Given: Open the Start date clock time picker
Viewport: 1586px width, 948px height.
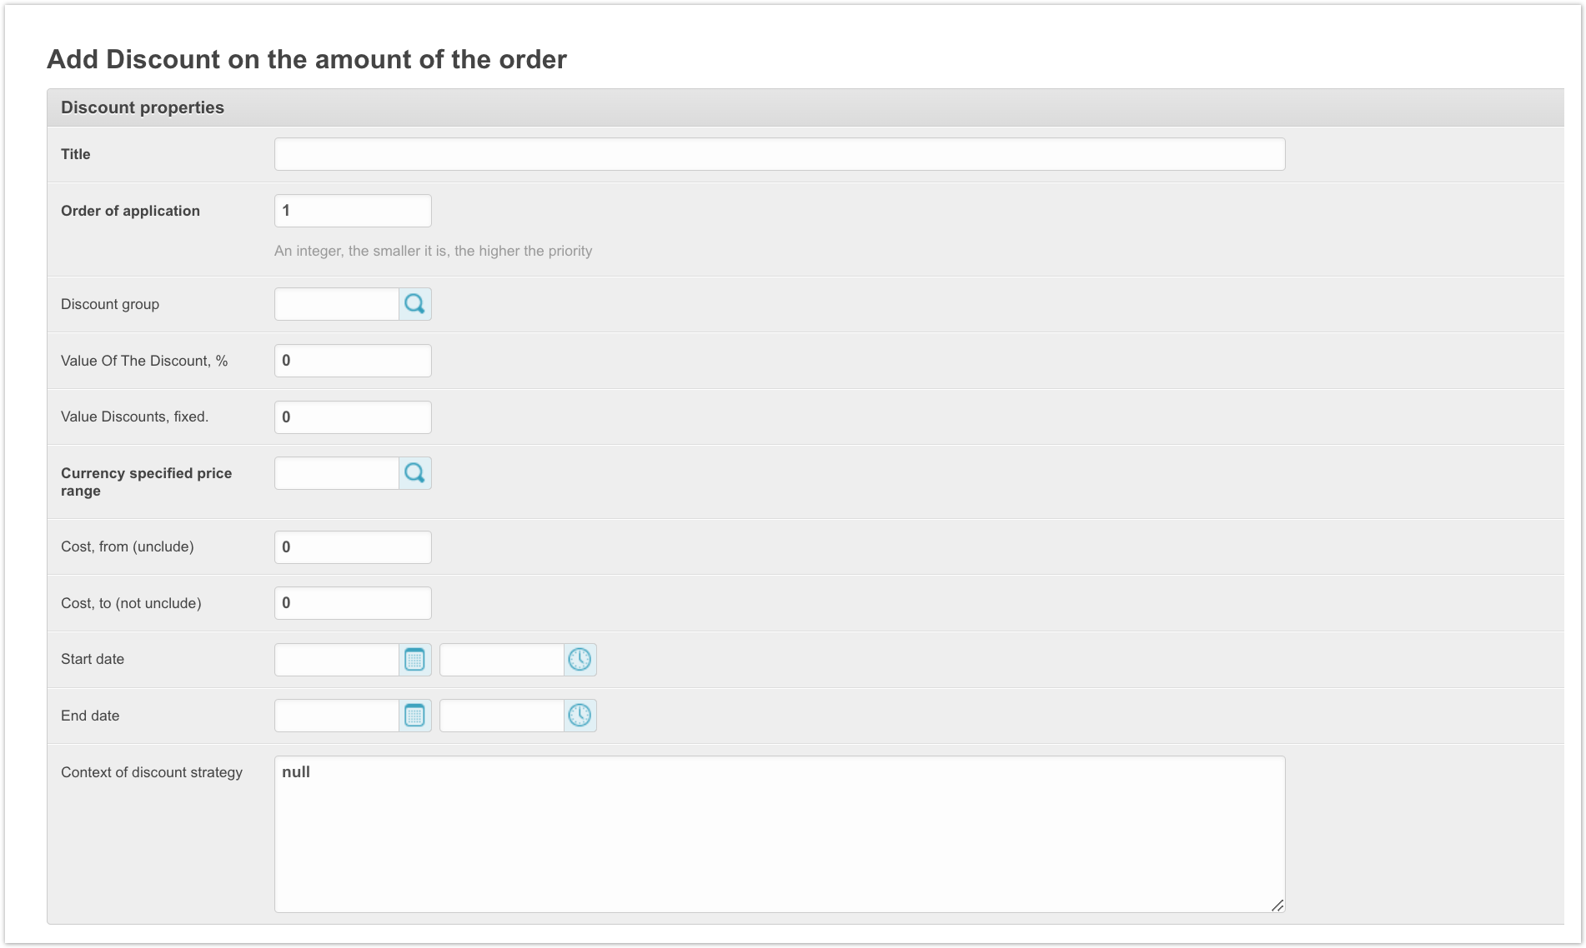Looking at the screenshot, I should point(580,660).
